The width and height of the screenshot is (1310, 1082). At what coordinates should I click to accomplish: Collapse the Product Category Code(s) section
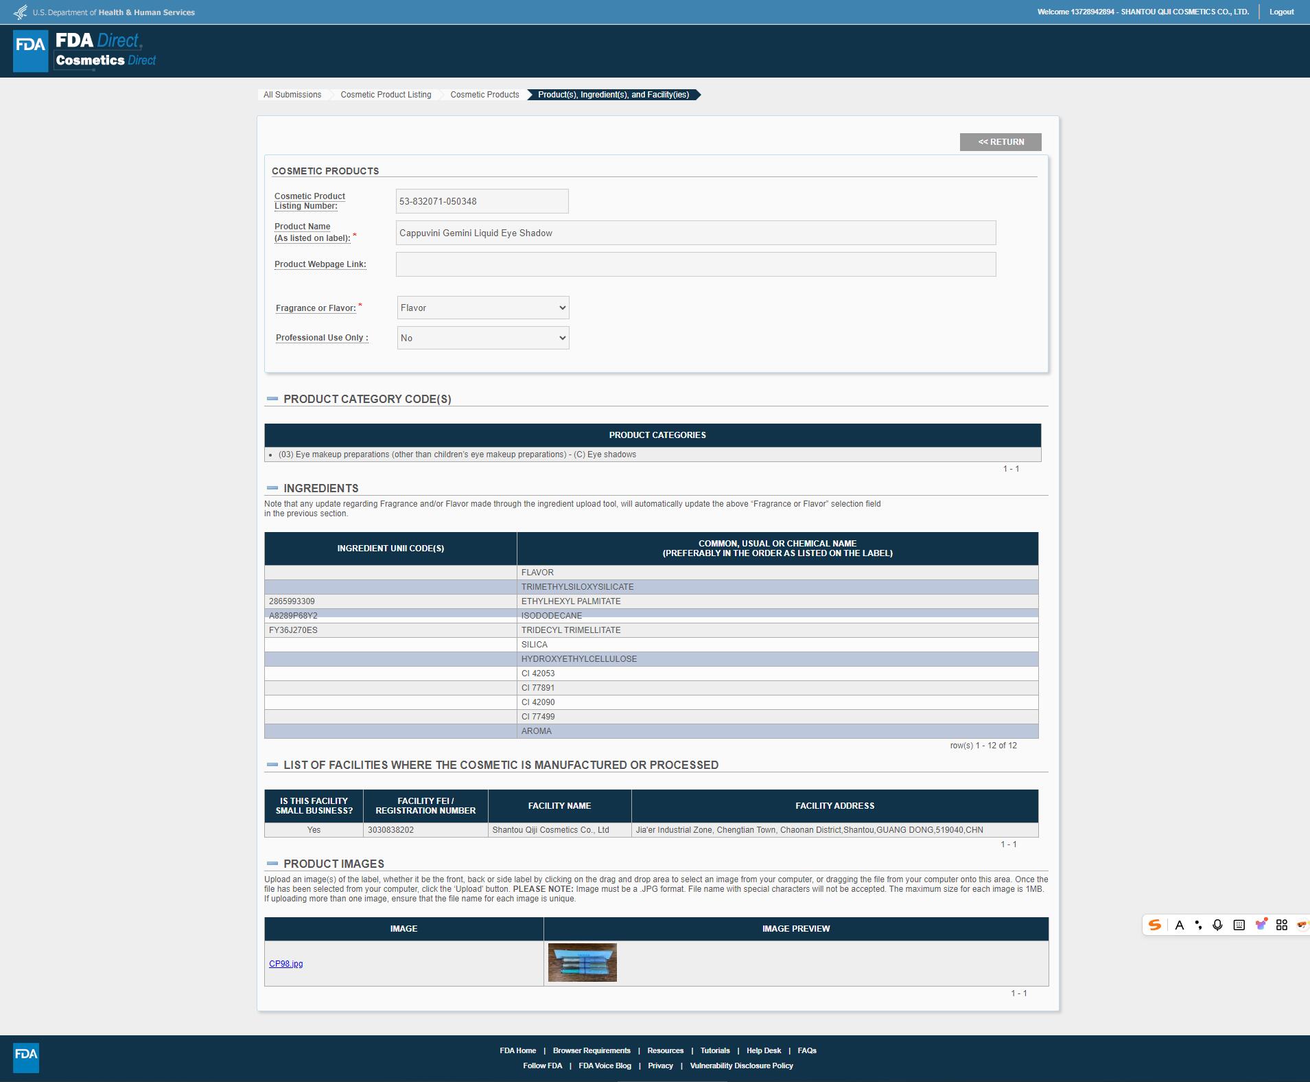pyautogui.click(x=272, y=399)
